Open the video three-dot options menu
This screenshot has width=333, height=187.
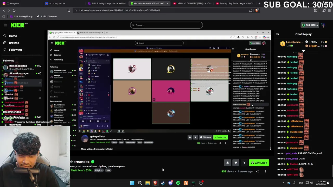coord(266,171)
